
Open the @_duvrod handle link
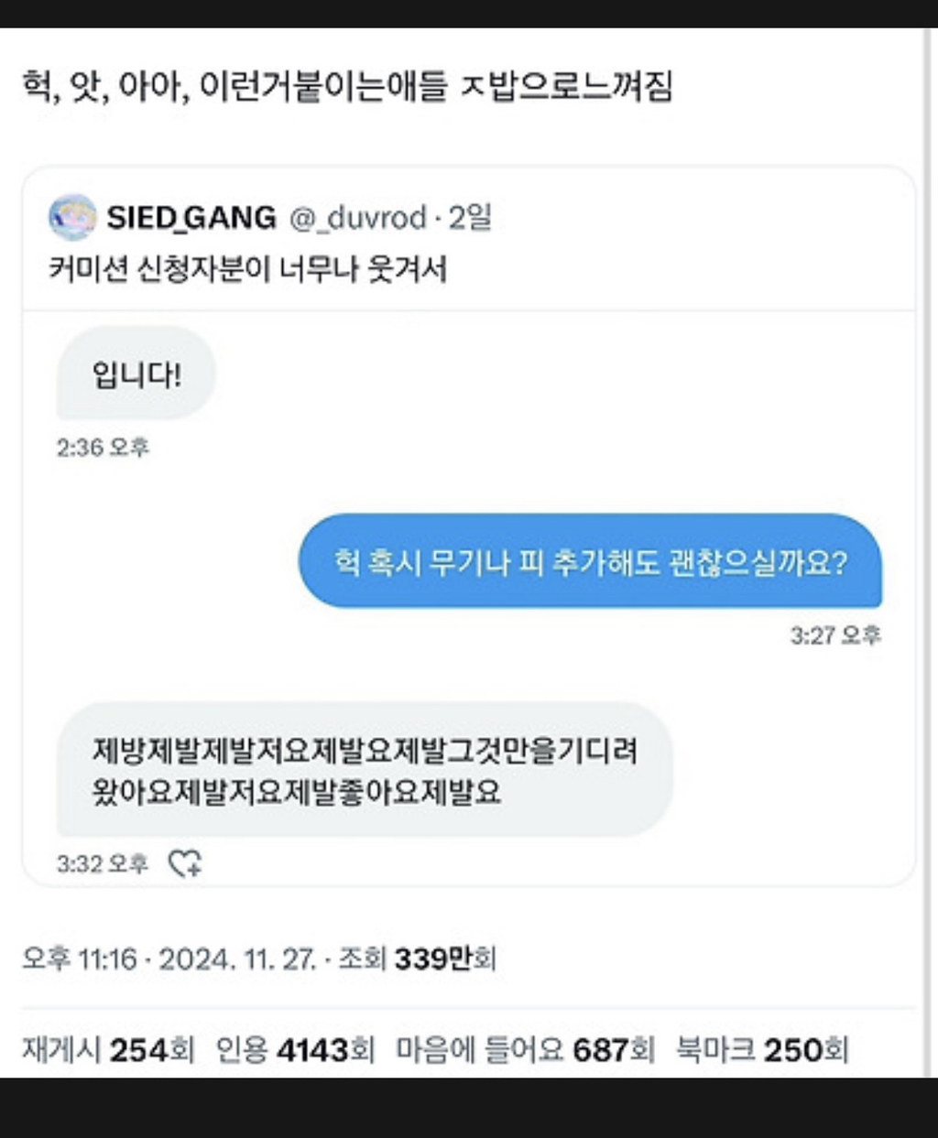point(358,218)
